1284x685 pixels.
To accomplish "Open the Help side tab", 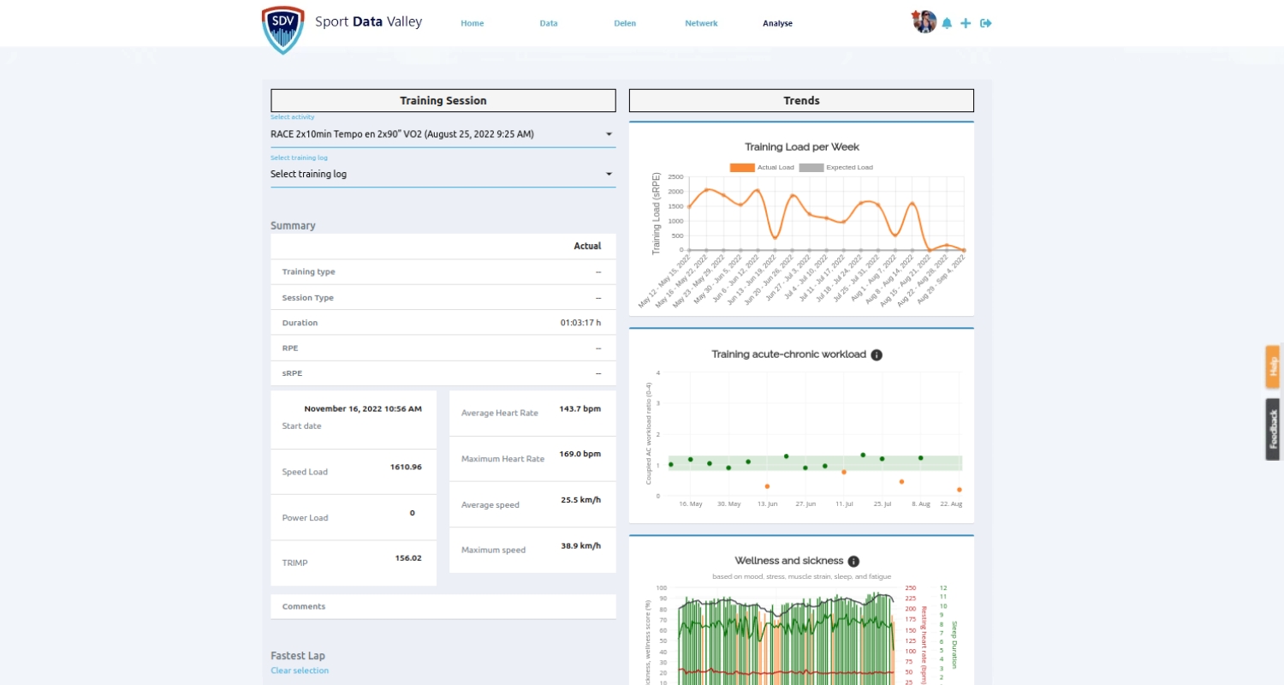I will tap(1273, 366).
